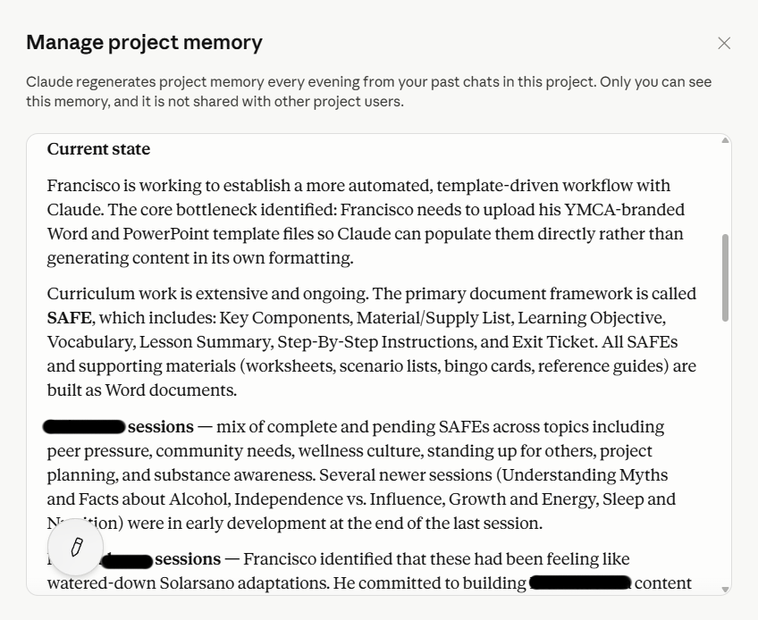Place cursor in the Francisco is working paragraph
Screen dimensions: 758x620
coord(366,222)
